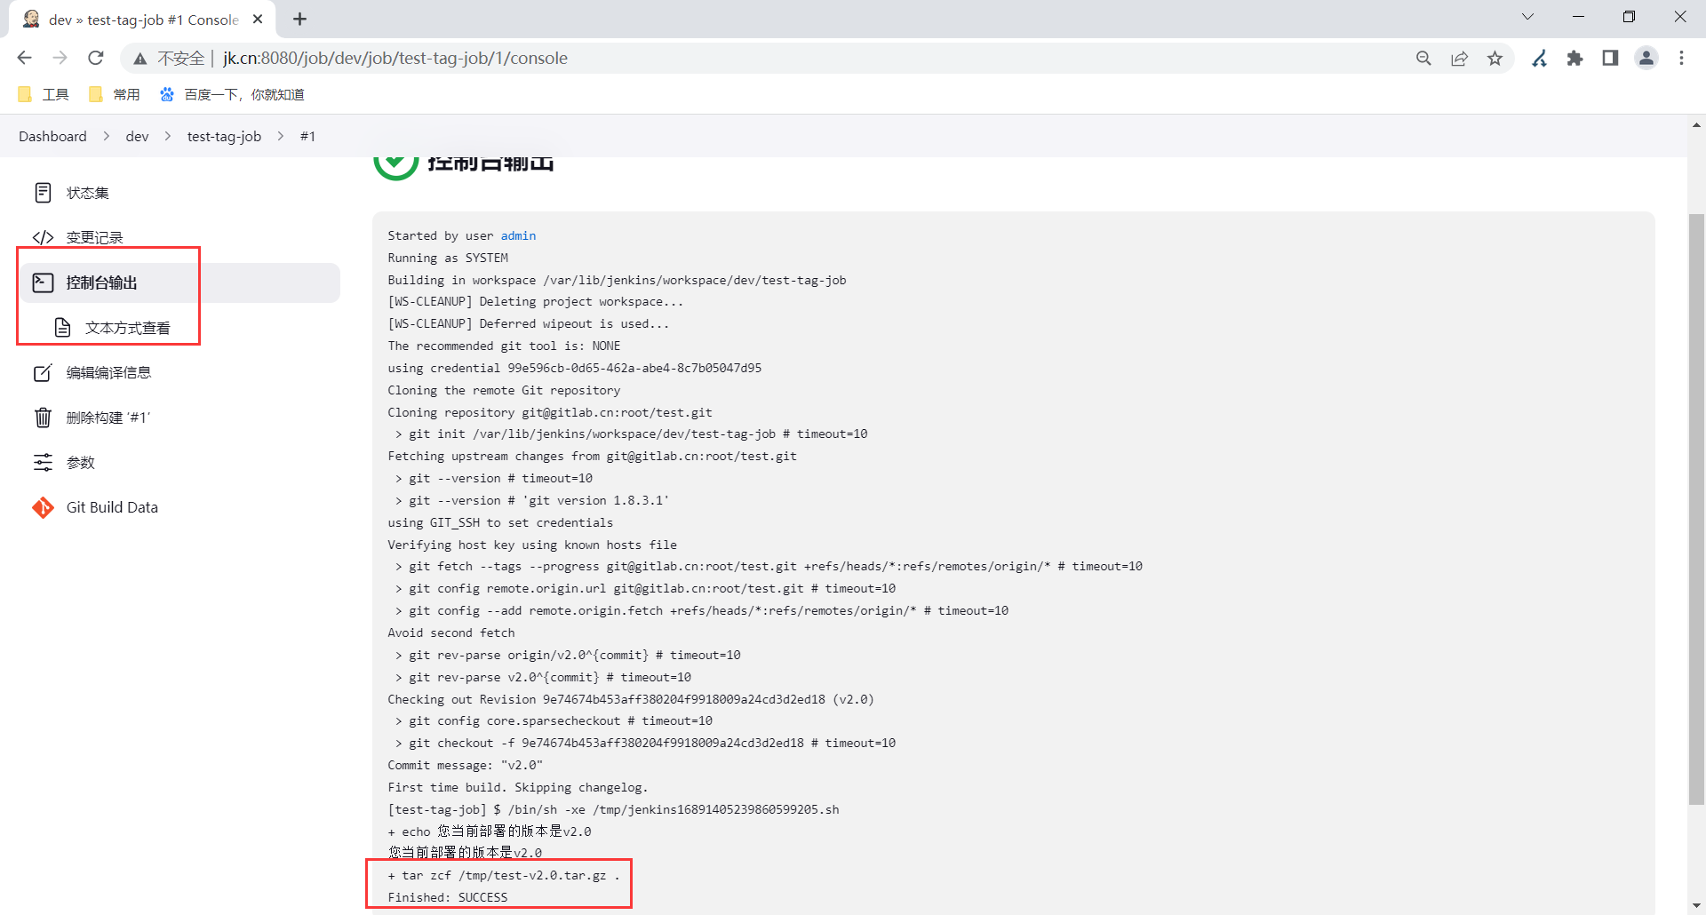Go to the Dashboard breadcrumb

click(x=52, y=136)
